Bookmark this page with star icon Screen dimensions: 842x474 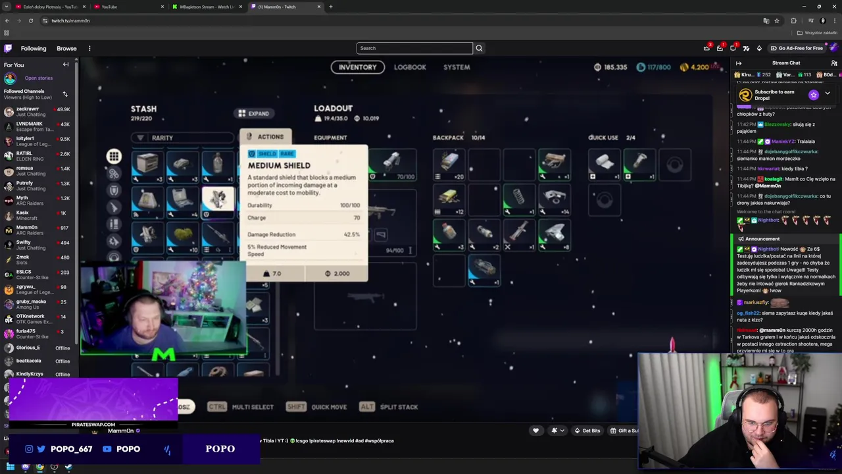777,20
